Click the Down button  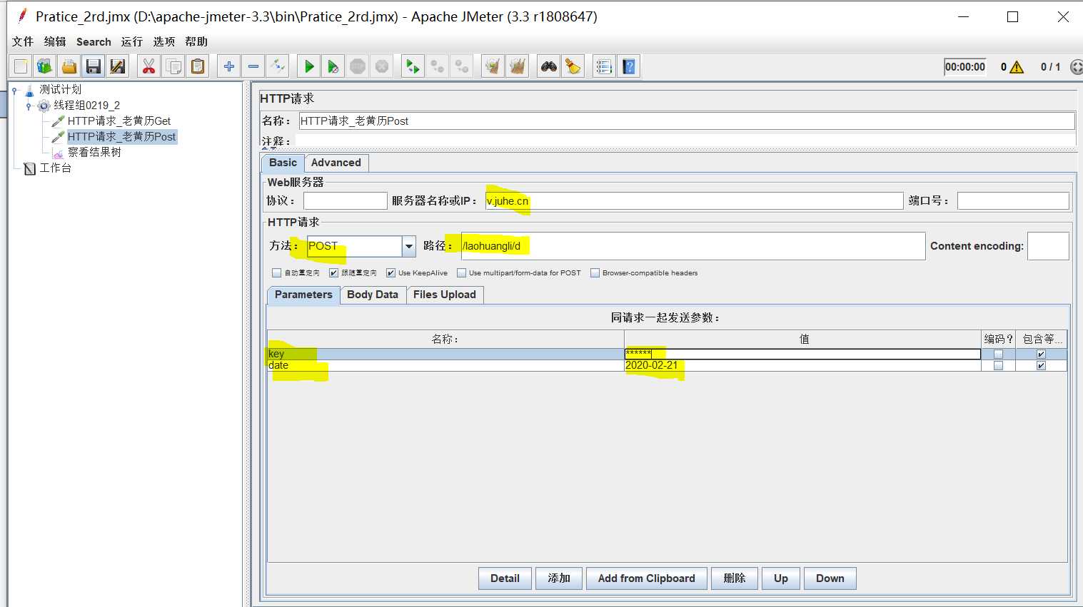(x=830, y=578)
